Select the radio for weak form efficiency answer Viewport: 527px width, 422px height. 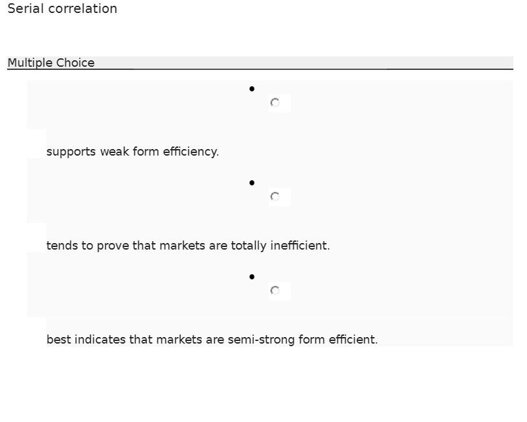[275, 102]
